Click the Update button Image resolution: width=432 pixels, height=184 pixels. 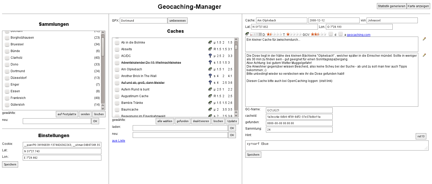232,121
